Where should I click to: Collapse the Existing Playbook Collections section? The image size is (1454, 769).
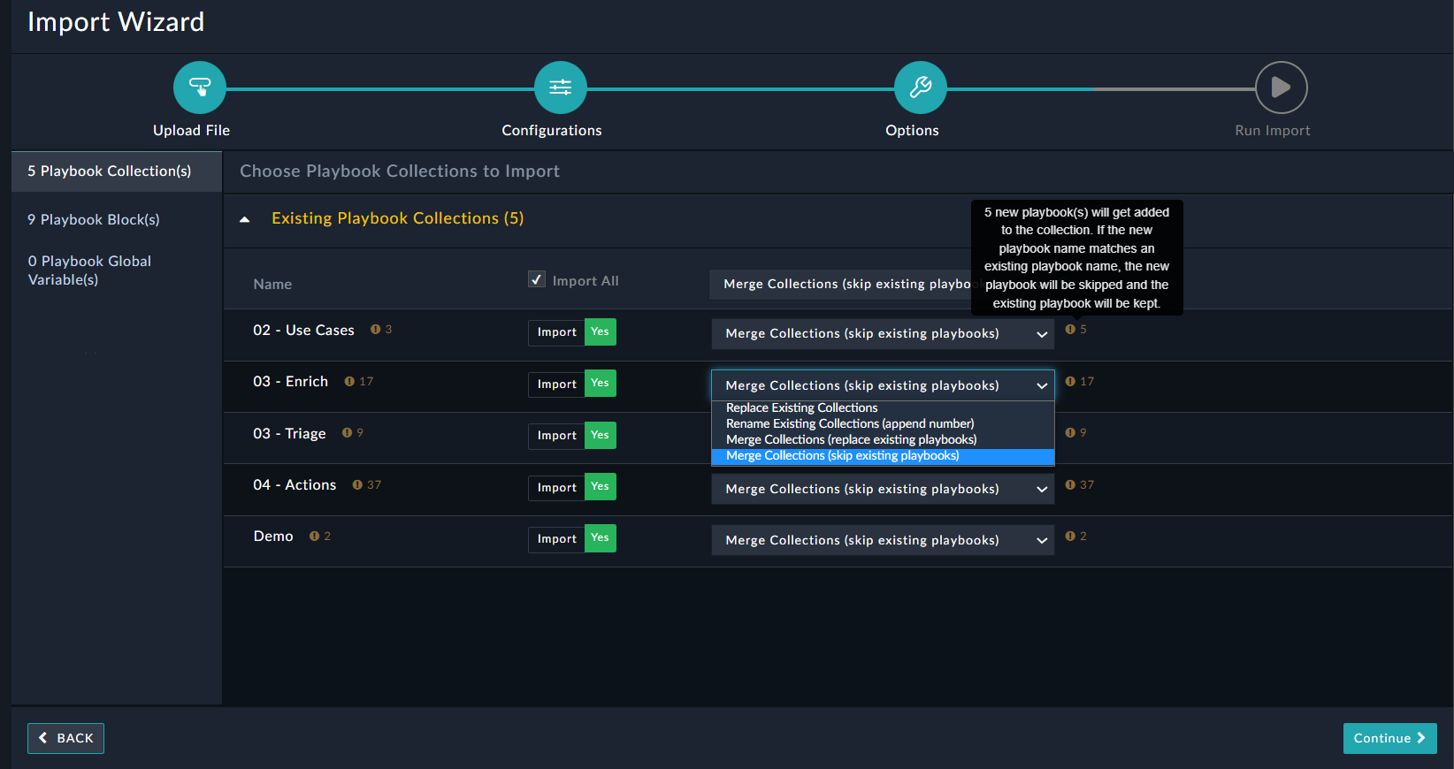[245, 219]
